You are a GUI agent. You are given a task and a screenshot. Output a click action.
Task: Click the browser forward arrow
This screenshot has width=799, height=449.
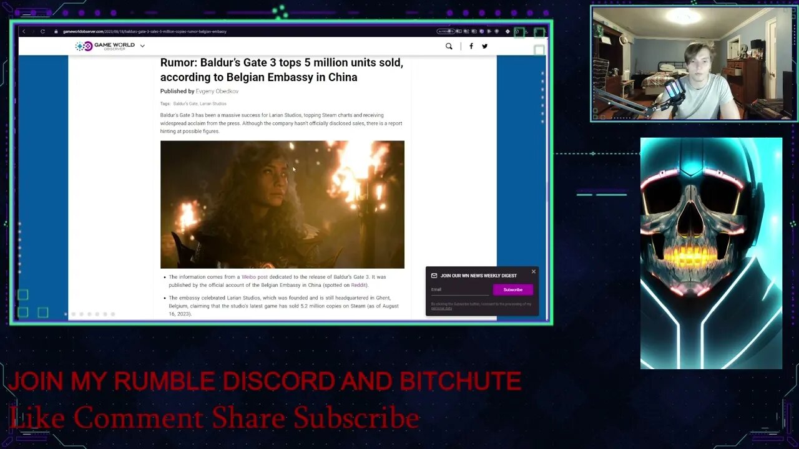[33, 31]
